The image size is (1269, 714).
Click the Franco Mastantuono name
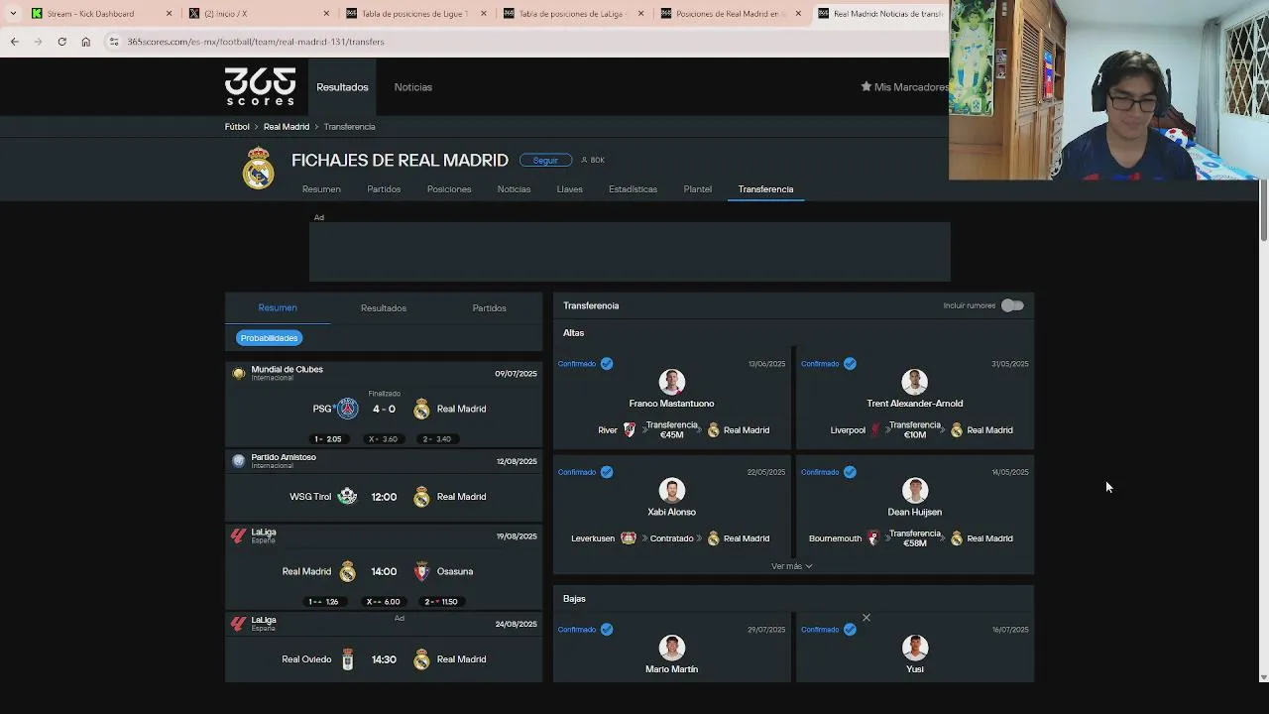671,404
